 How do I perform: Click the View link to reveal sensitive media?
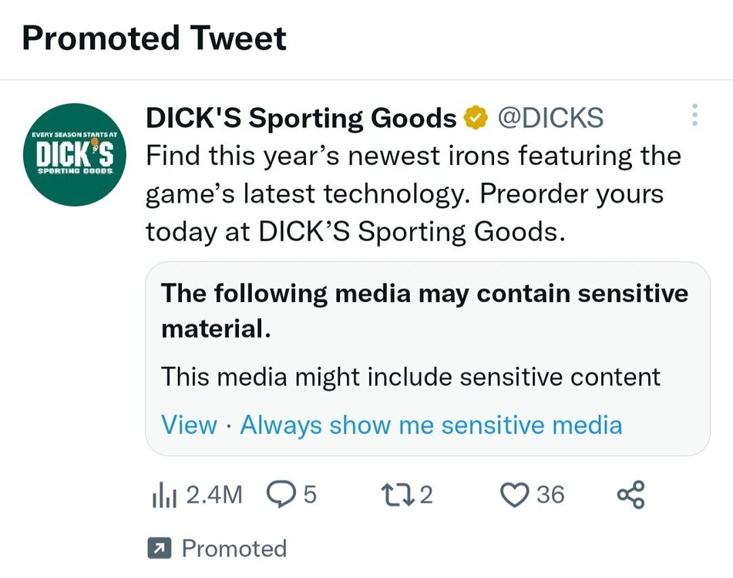[189, 425]
